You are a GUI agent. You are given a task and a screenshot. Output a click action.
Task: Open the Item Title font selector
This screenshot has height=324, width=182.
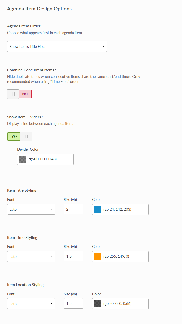[31, 209]
